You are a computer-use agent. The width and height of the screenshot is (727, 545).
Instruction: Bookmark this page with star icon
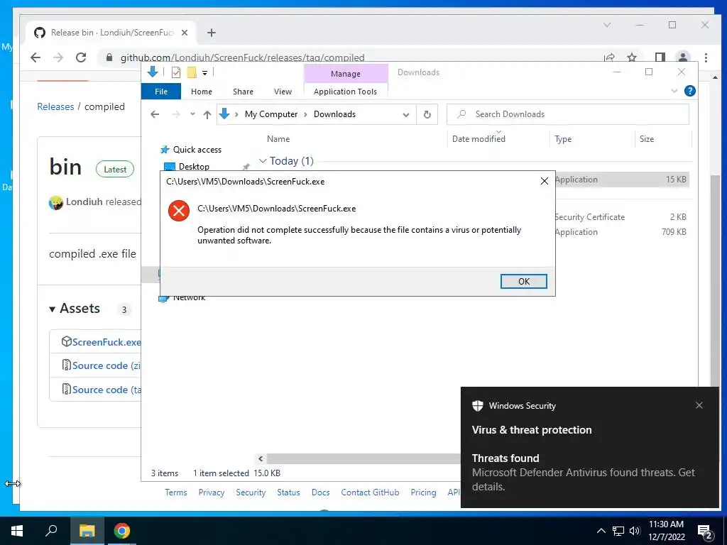[631, 57]
